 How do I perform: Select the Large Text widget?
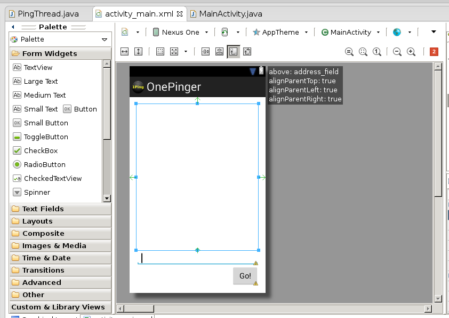36,81
